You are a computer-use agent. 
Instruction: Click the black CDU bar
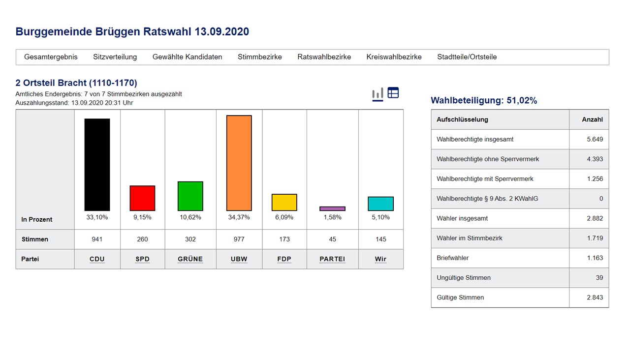[97, 165]
